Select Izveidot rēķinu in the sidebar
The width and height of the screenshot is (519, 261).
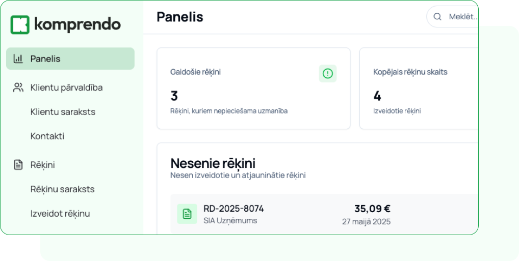tap(60, 213)
